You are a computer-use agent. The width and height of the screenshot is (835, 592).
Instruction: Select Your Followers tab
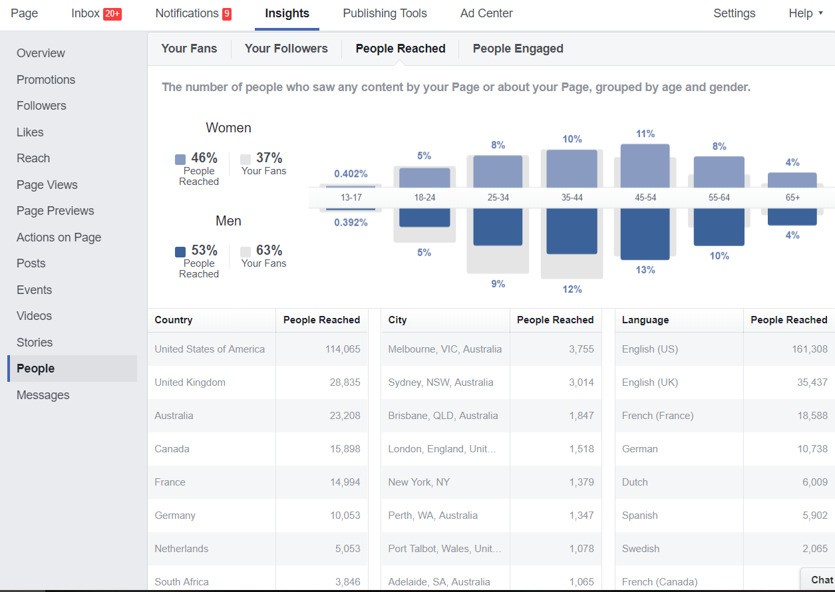tap(286, 49)
